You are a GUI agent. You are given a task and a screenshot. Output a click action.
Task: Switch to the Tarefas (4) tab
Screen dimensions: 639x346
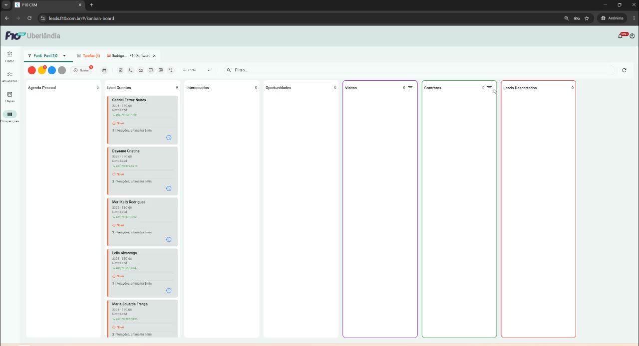[88, 56]
